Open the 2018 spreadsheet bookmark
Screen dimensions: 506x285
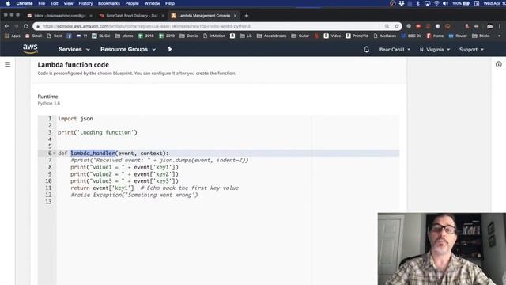pos(145,36)
